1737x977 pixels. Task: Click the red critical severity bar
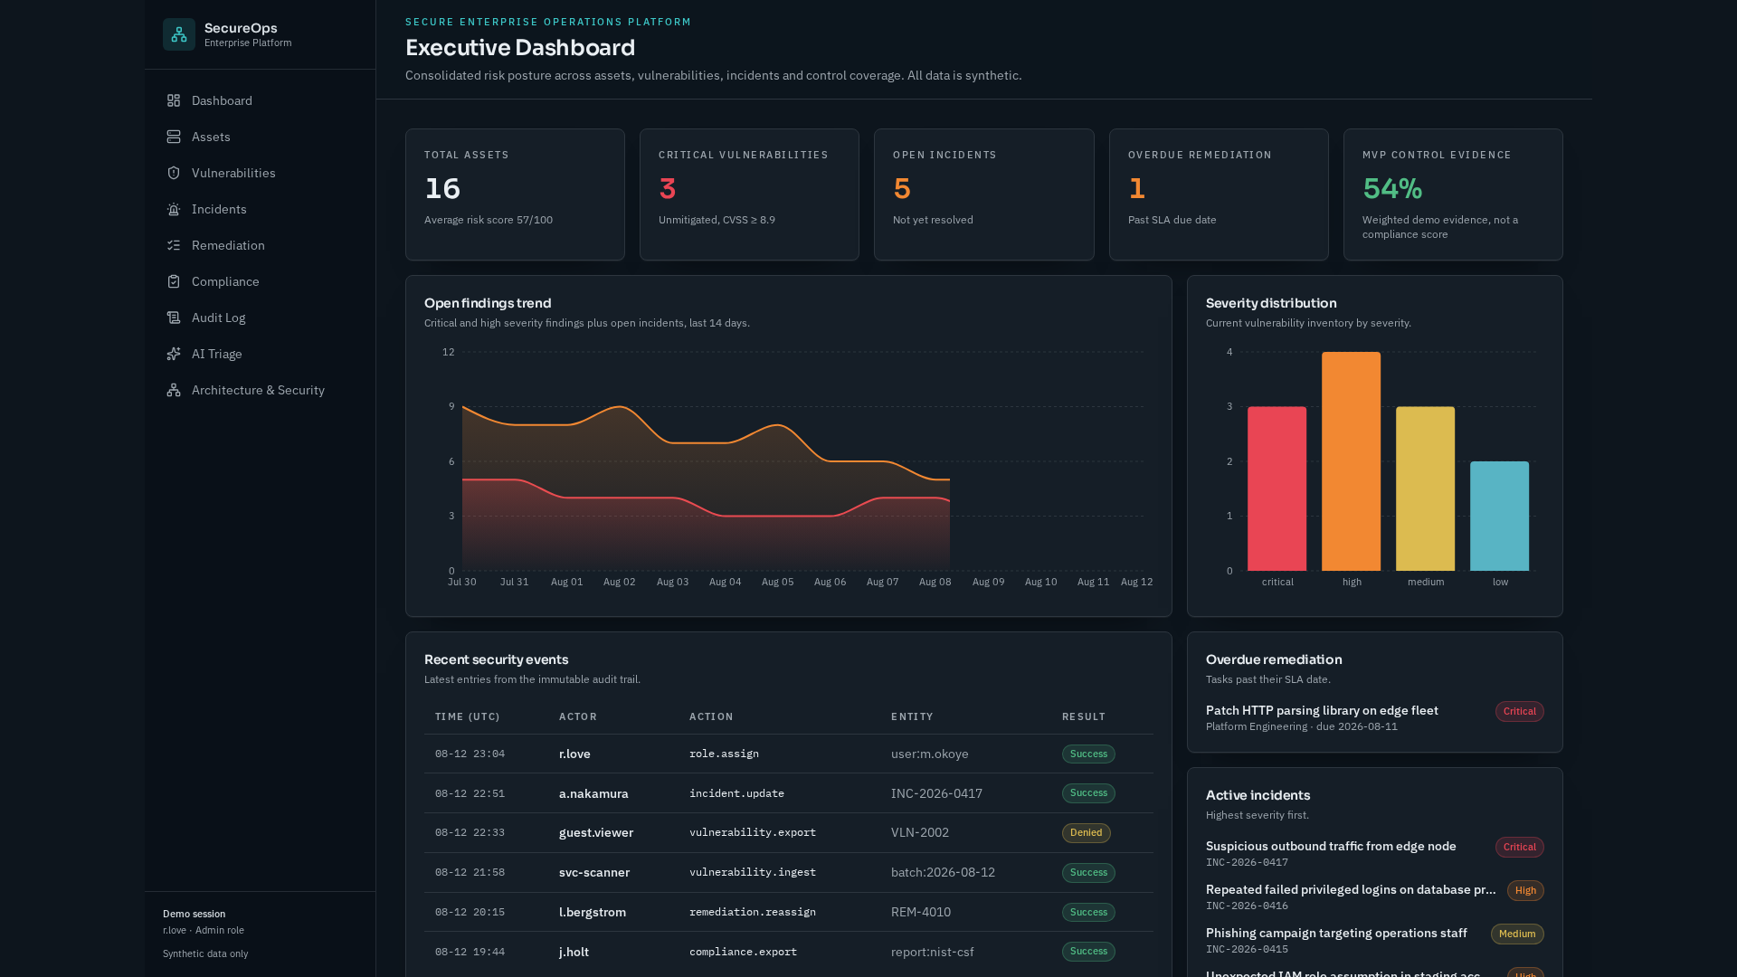1277,488
